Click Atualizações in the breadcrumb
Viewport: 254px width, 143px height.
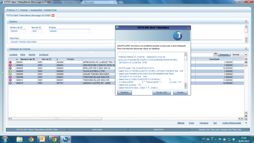click(36, 10)
